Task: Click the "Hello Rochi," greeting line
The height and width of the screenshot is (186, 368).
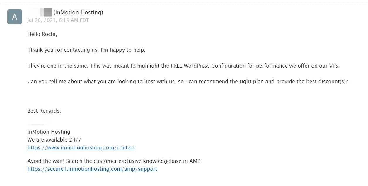Action: click(42, 34)
